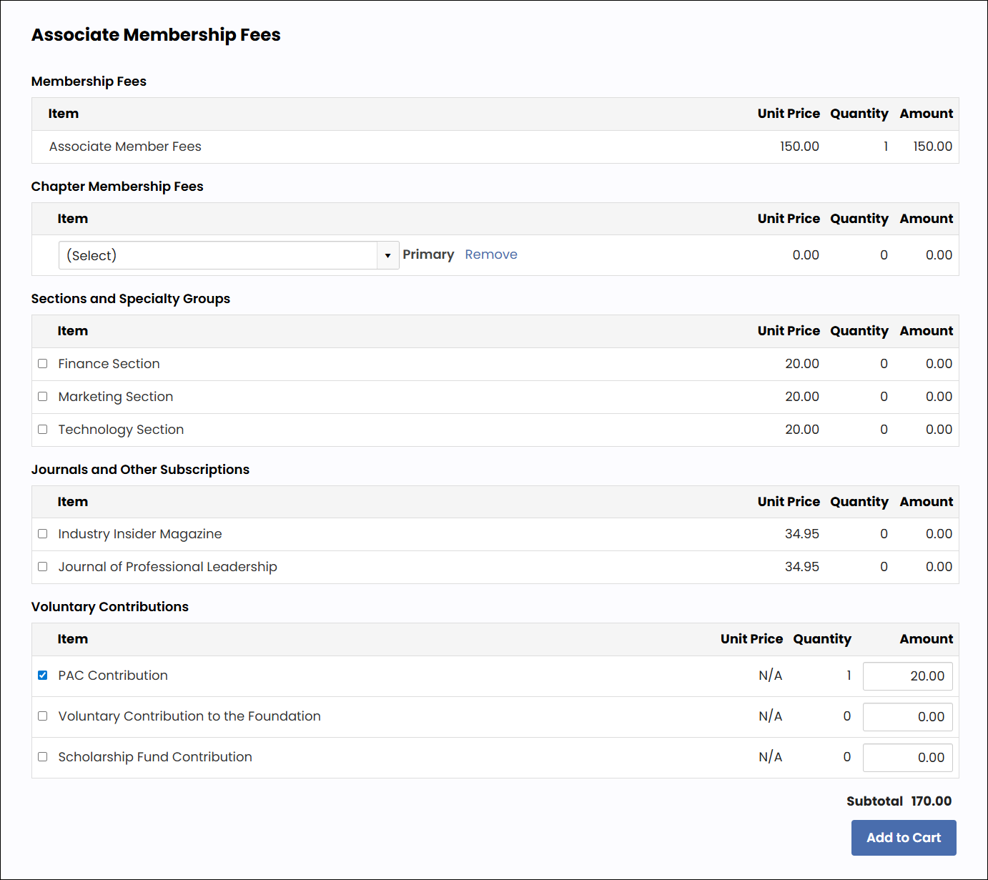Click the Industry Insider Magazine label
The image size is (988, 880).
[x=140, y=534]
